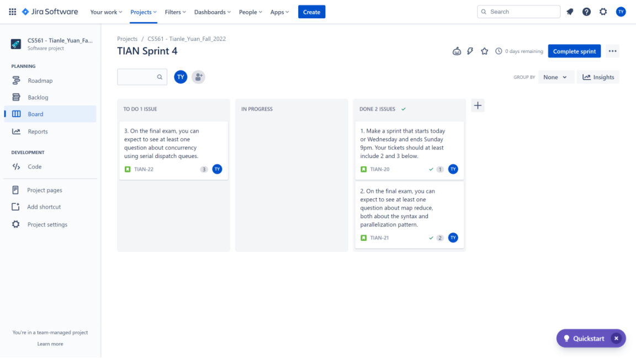This screenshot has width=636, height=358.
Task: Open the app switcher grid icon
Action: click(x=13, y=12)
